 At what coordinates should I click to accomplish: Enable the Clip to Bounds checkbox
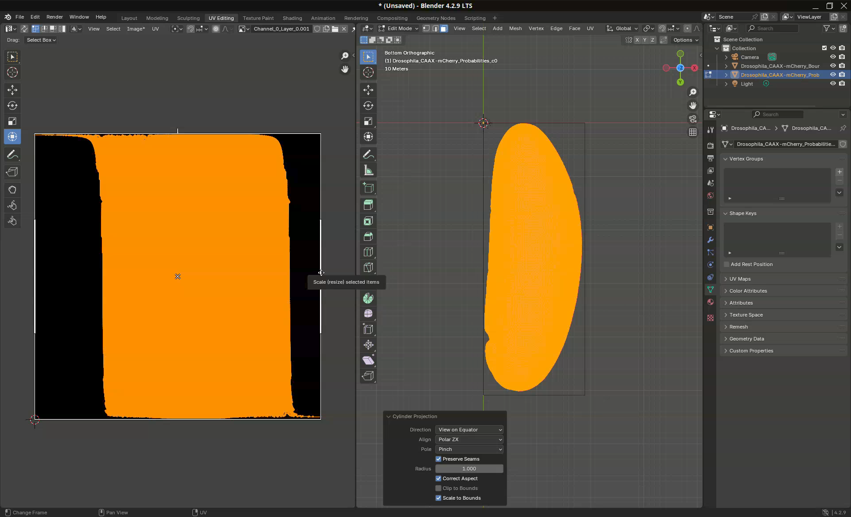[x=438, y=488]
